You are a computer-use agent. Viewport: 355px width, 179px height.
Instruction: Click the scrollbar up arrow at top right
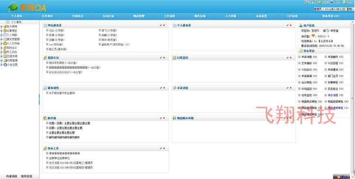[353, 22]
